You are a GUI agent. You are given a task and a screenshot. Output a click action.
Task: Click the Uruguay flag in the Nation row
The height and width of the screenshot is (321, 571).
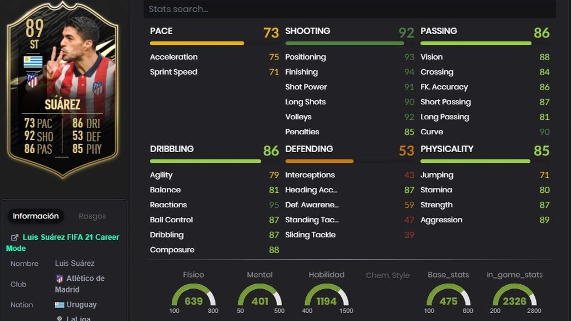[x=59, y=305]
